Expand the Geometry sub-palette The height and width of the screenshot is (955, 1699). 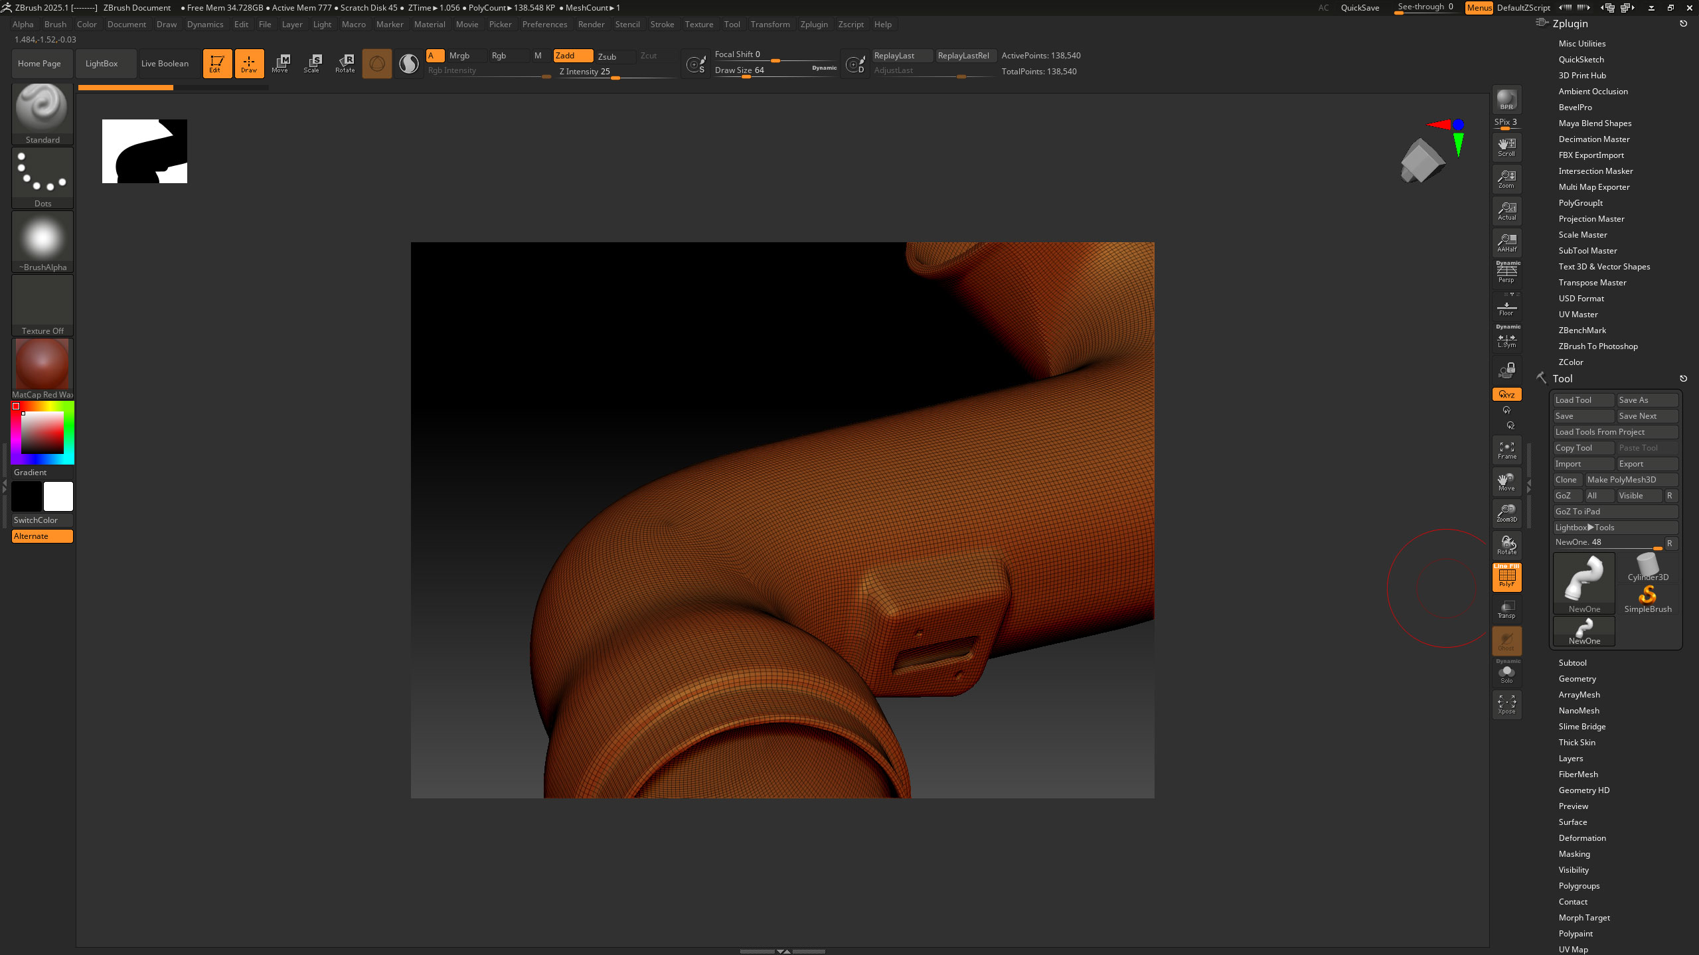(1577, 678)
